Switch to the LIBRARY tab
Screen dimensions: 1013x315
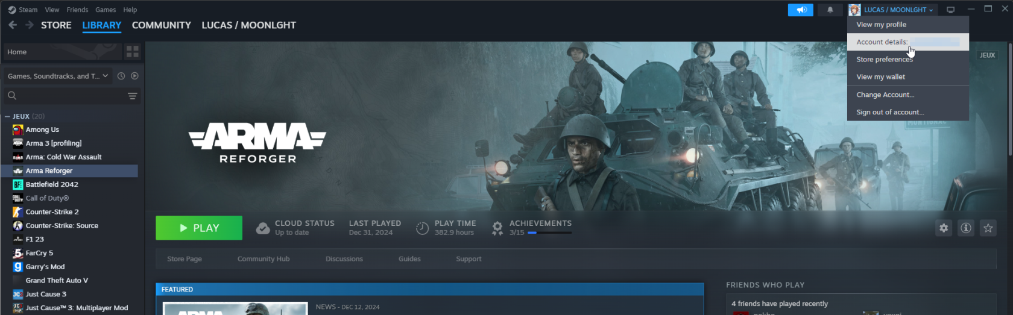coord(102,25)
